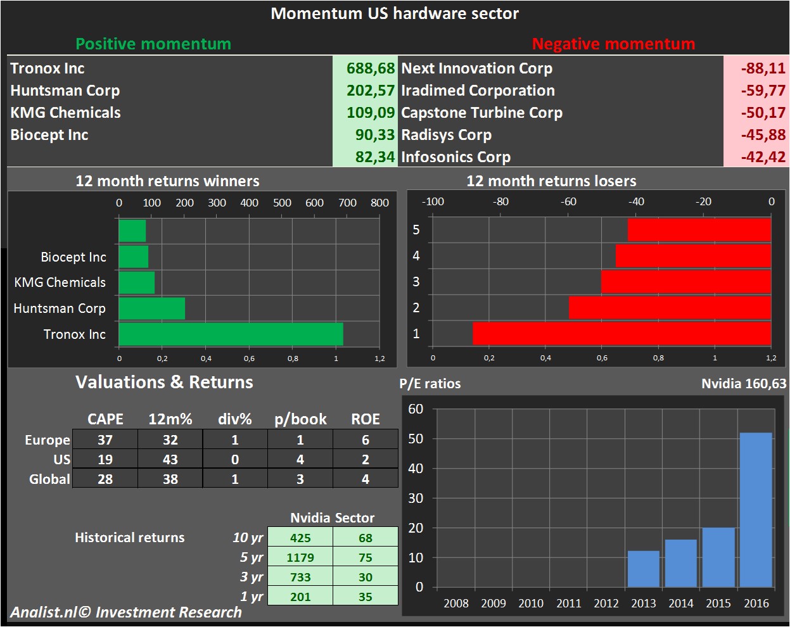Select the -50,17 negative momentum value
Viewport: 790px width, 627px height.
[763, 113]
